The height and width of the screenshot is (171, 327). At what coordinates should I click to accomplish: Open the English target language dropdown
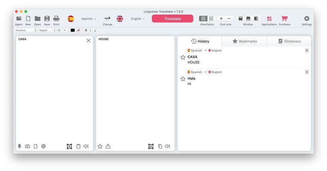(x=138, y=19)
